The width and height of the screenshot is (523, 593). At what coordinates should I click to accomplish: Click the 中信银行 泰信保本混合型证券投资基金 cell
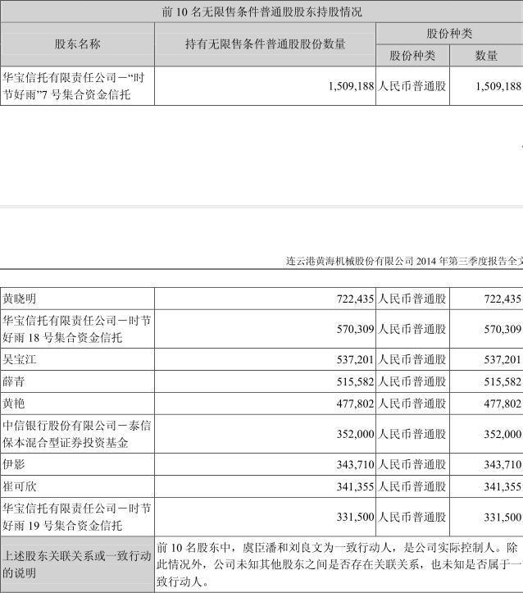(77, 434)
